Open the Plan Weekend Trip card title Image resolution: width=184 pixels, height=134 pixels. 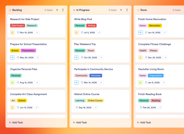tap(85, 44)
